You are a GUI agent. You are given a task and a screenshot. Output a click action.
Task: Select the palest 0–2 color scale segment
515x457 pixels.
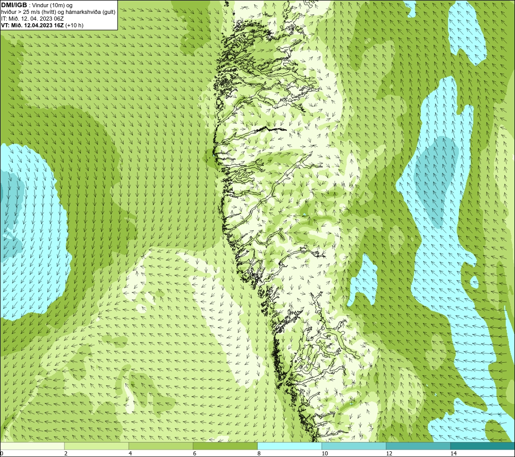[x=32, y=446]
